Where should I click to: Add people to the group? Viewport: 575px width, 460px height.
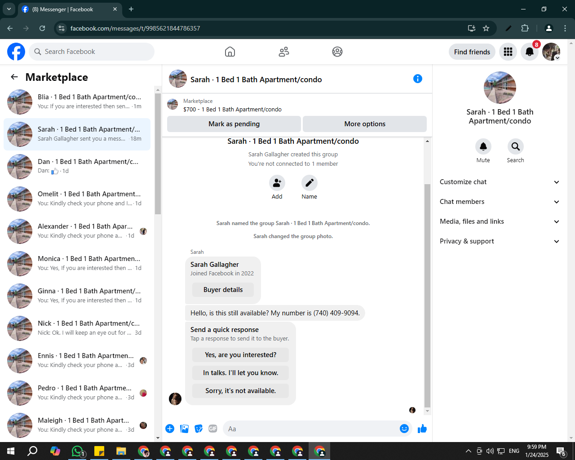277,183
